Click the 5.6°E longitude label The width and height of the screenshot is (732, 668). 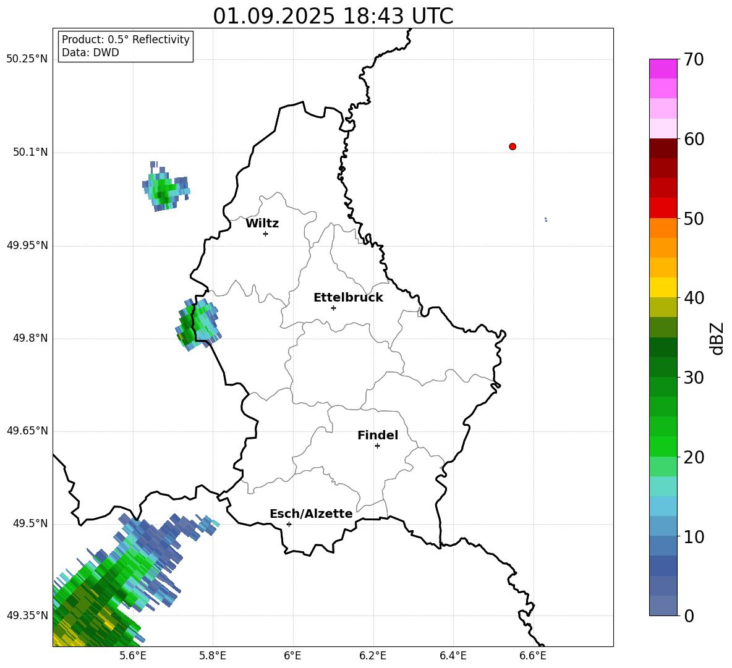coord(133,656)
